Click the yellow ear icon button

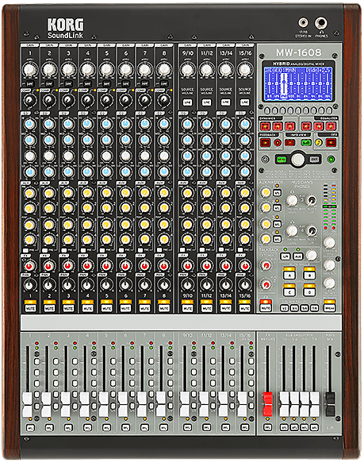[x=319, y=143]
